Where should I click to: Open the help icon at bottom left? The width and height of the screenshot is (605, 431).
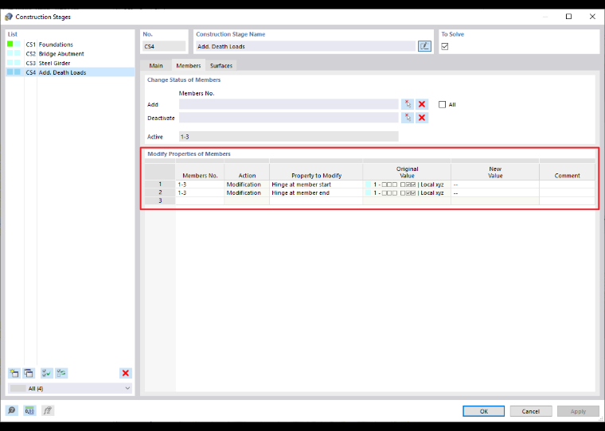tap(12, 410)
